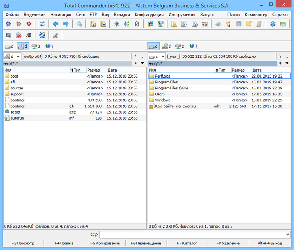Select drive c button in right panel
This screenshot has height=250, width=294.
pos(153,46)
